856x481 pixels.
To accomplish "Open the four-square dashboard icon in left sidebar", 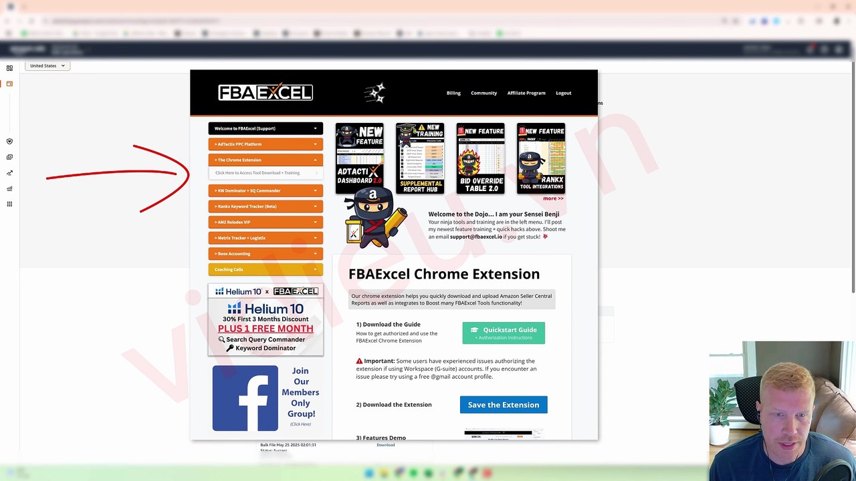I will (9, 68).
